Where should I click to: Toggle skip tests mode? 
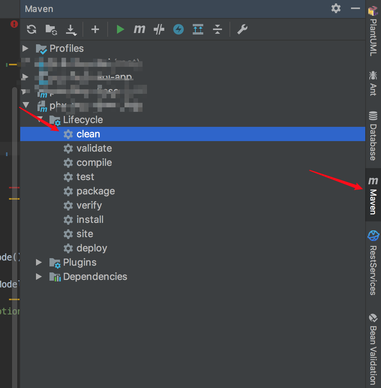[159, 29]
